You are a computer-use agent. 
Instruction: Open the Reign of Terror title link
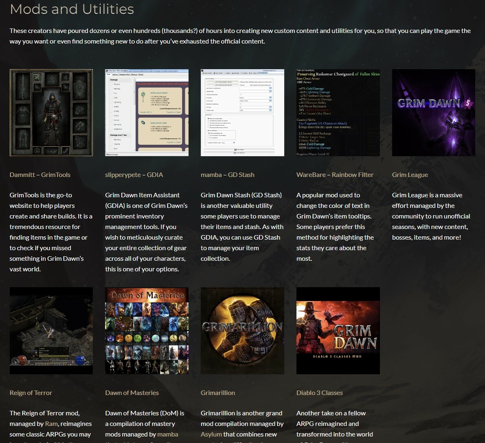point(31,393)
